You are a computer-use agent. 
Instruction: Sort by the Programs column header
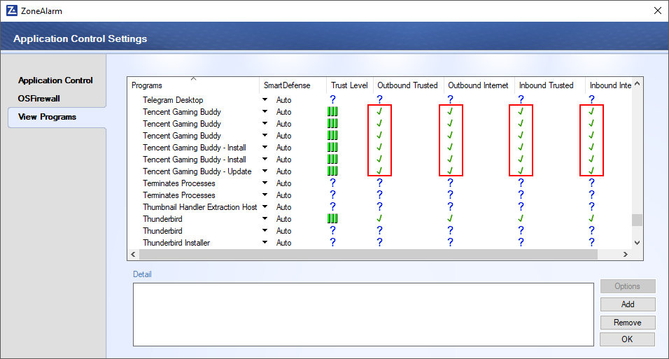pyautogui.click(x=193, y=85)
